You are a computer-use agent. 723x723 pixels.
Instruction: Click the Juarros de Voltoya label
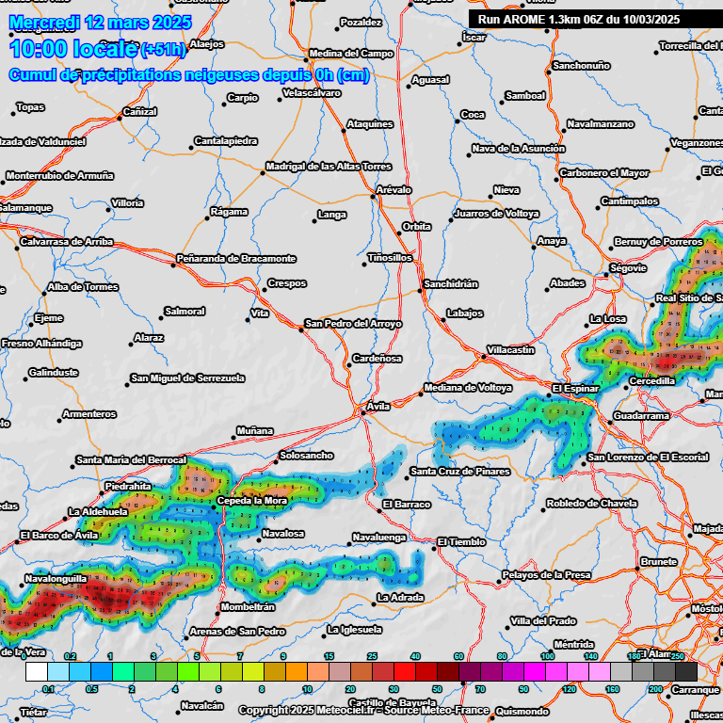pos(497,214)
